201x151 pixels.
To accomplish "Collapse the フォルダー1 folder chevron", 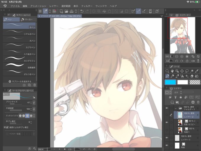I will pos(176,108).
